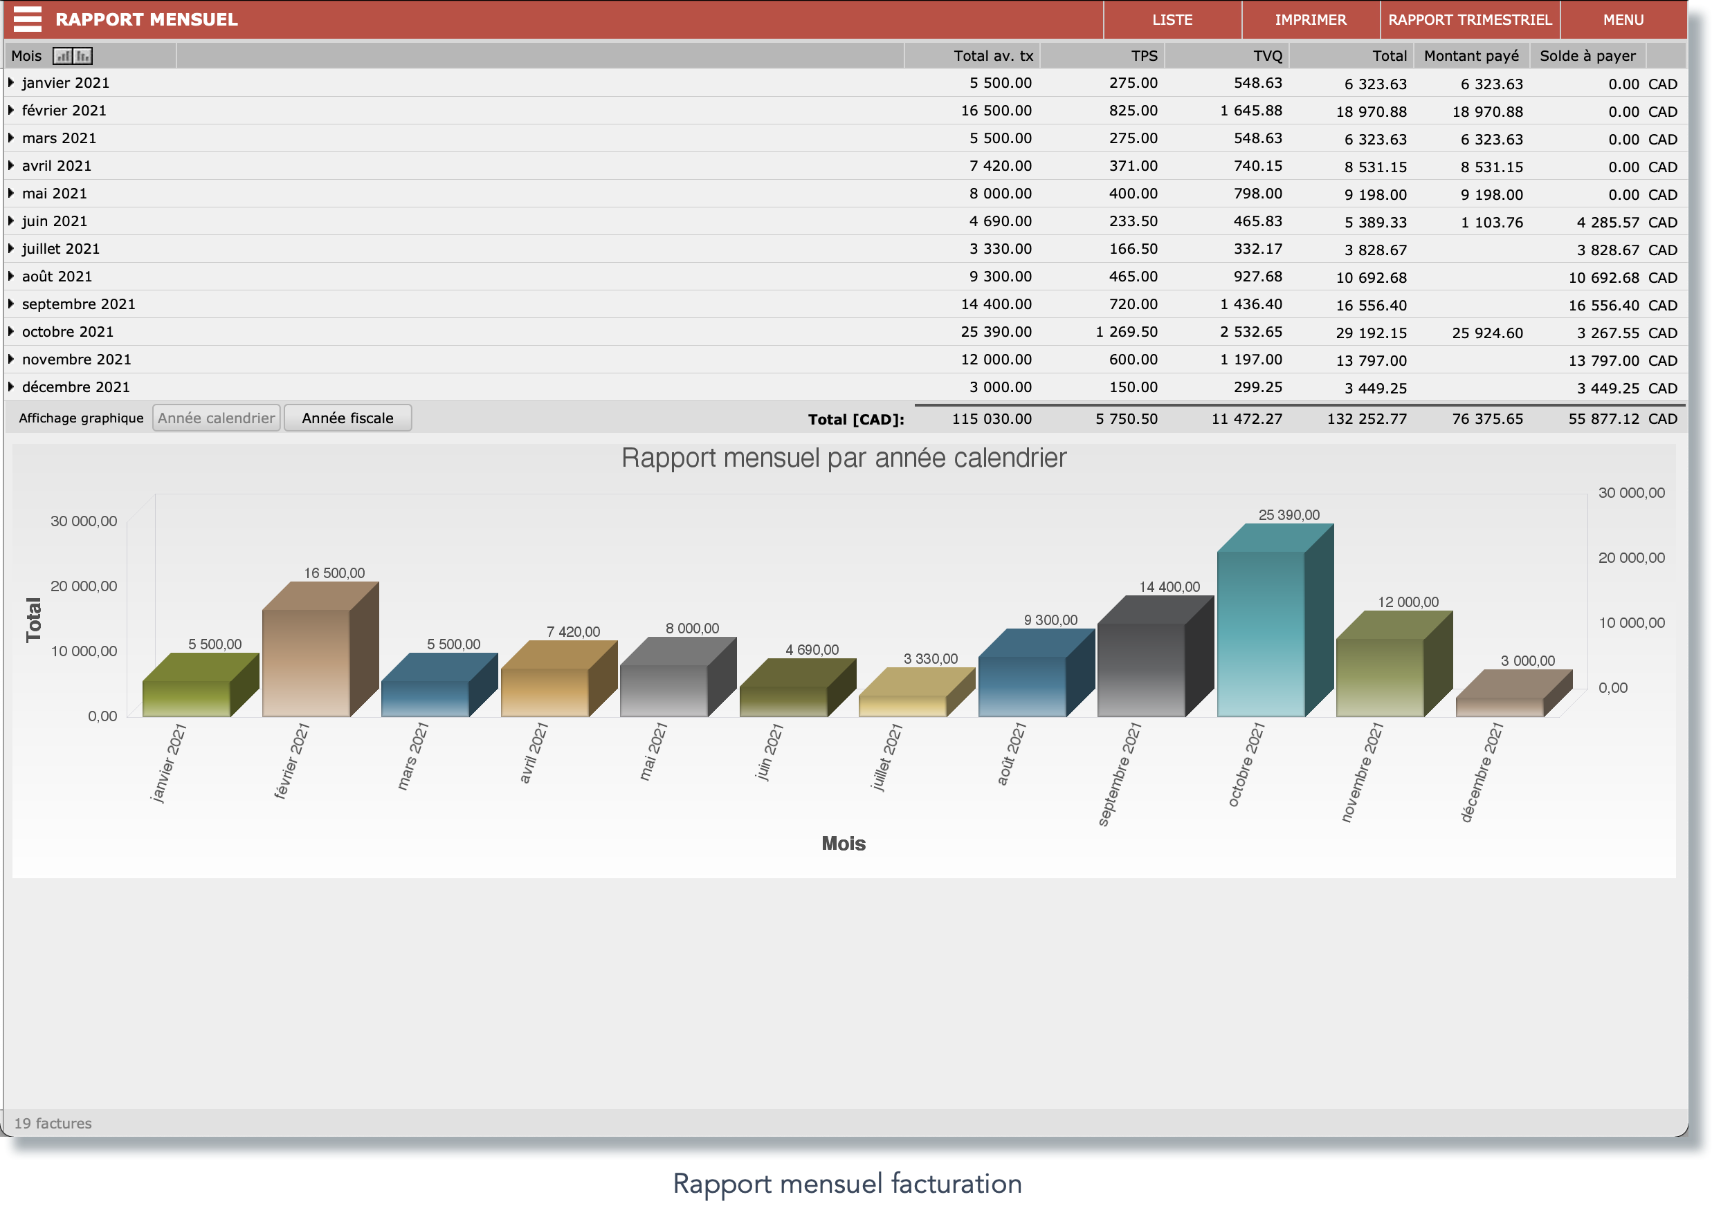Click the Mois axis label under chart
This screenshot has height=1217, width=1712.
pyautogui.click(x=843, y=844)
